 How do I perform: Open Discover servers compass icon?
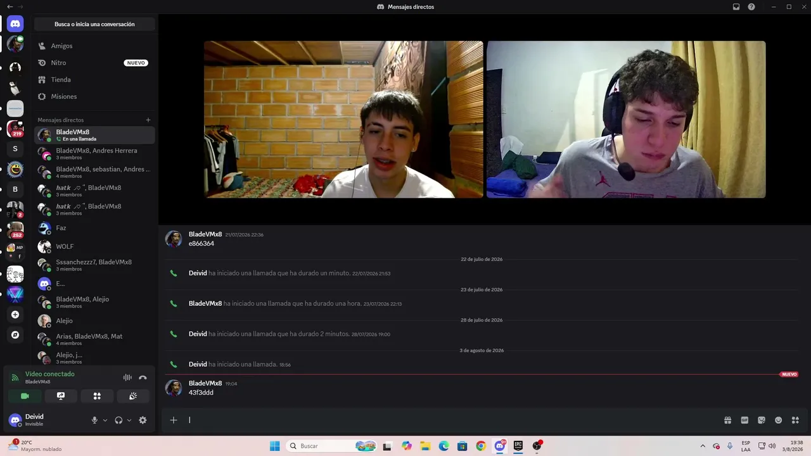click(x=15, y=335)
